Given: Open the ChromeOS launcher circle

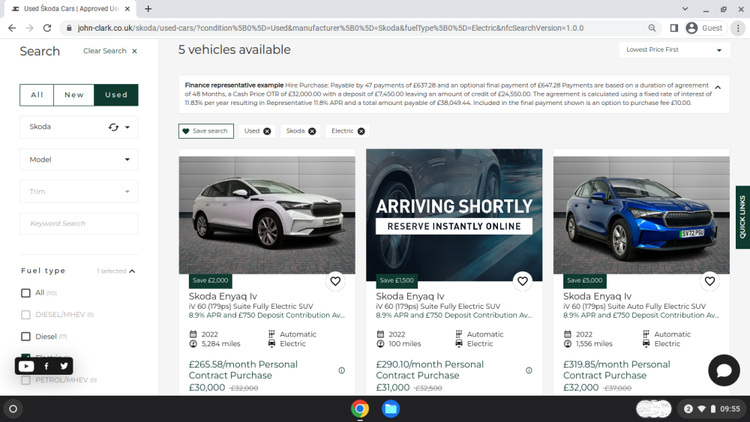Looking at the screenshot, I should click(x=13, y=409).
